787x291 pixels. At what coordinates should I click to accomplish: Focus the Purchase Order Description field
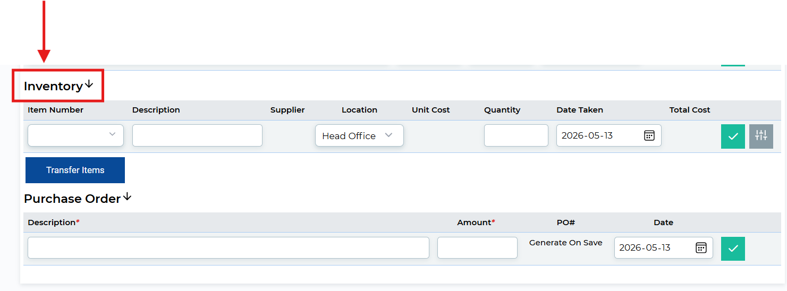coord(229,247)
